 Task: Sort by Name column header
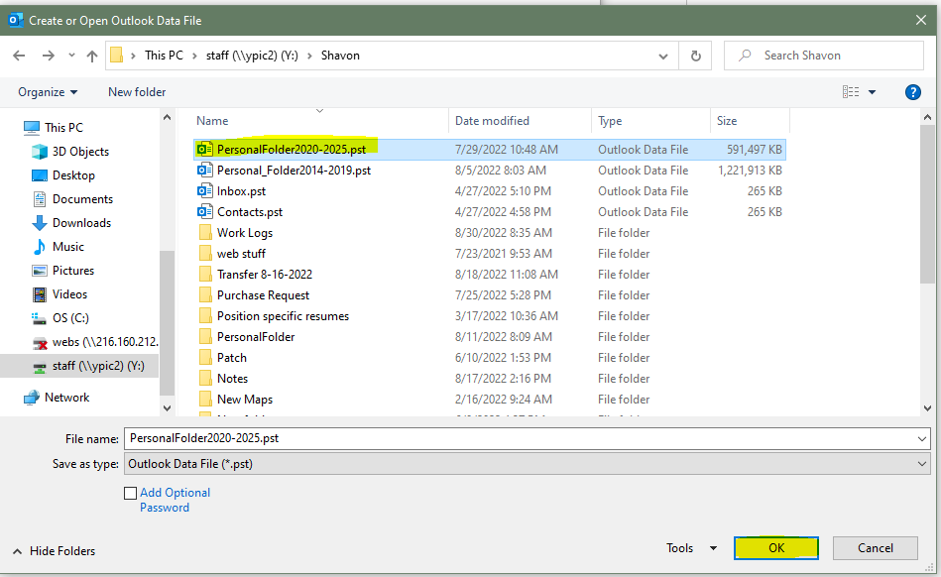[212, 121]
